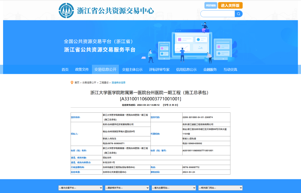Type in the header search box
Screen dimensions: 301x193
[x=217, y=14]
